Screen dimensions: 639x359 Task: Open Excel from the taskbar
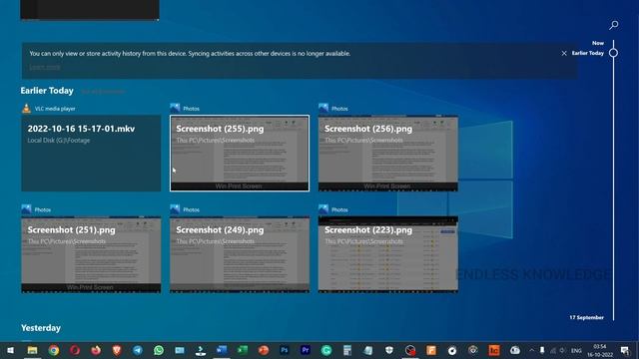[243, 350]
